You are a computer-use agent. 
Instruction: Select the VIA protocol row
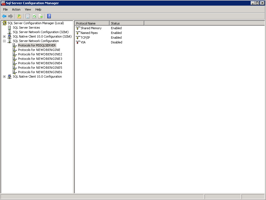pos(83,42)
